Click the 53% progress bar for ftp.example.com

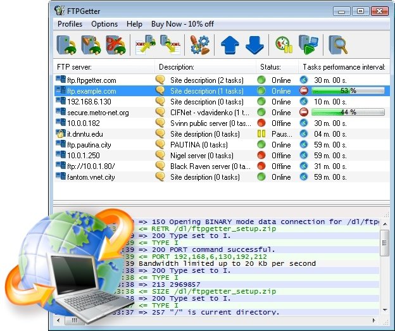[x=348, y=91]
